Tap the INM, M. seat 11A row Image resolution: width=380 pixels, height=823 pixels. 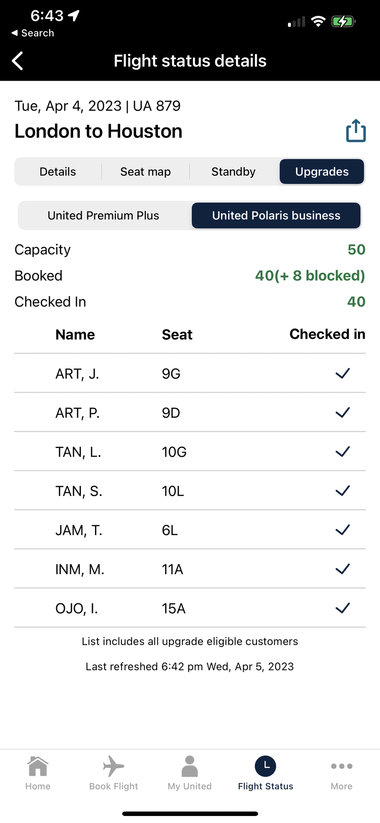[190, 569]
